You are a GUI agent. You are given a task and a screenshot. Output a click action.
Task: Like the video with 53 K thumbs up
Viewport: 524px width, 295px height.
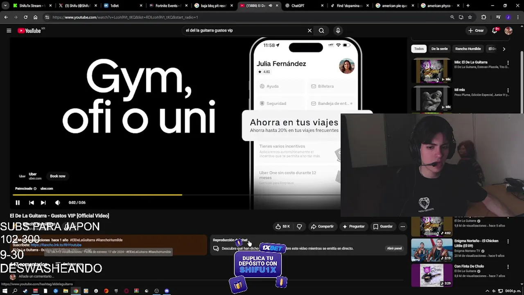tap(282, 226)
